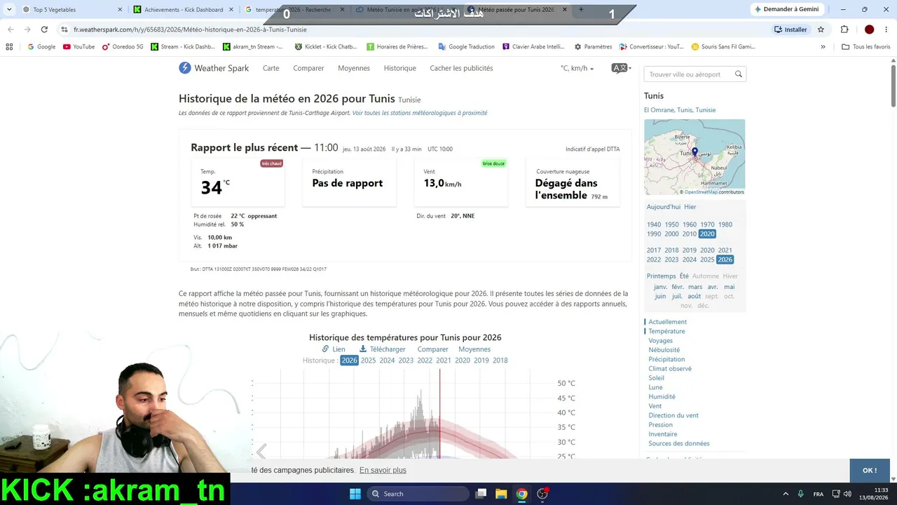Click the Hier link in sidebar

[690, 207]
